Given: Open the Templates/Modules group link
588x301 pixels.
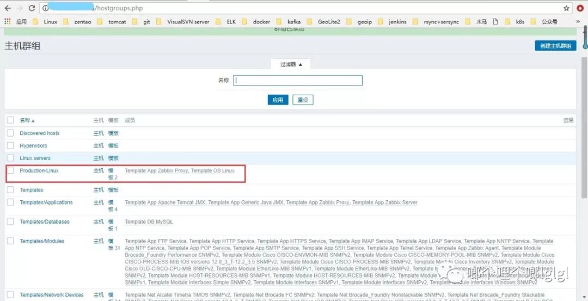Looking at the screenshot, I should pos(42,241).
